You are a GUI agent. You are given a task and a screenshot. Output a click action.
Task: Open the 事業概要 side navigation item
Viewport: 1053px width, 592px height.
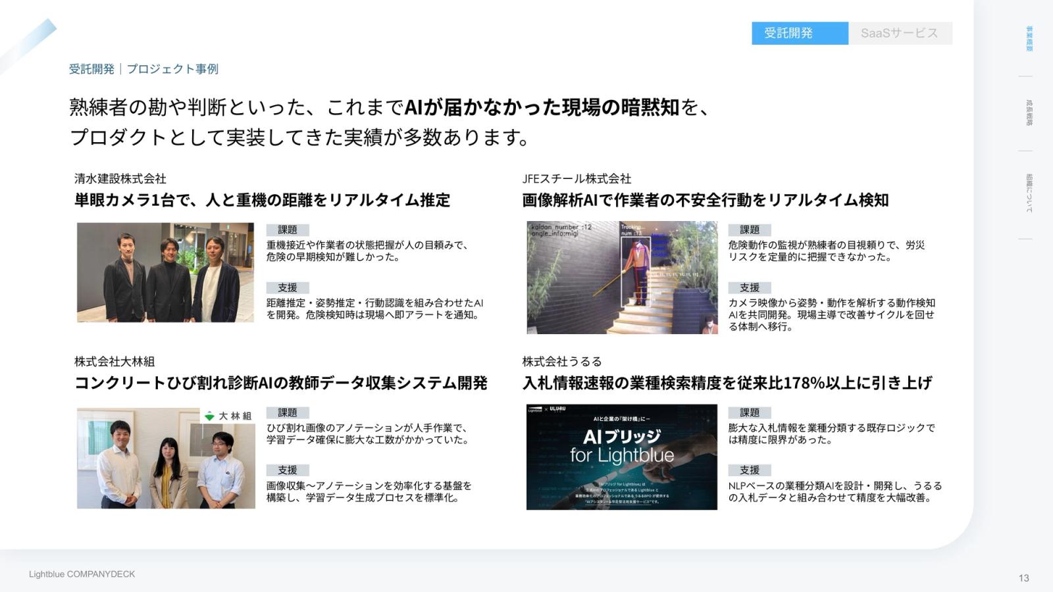[x=1029, y=39]
